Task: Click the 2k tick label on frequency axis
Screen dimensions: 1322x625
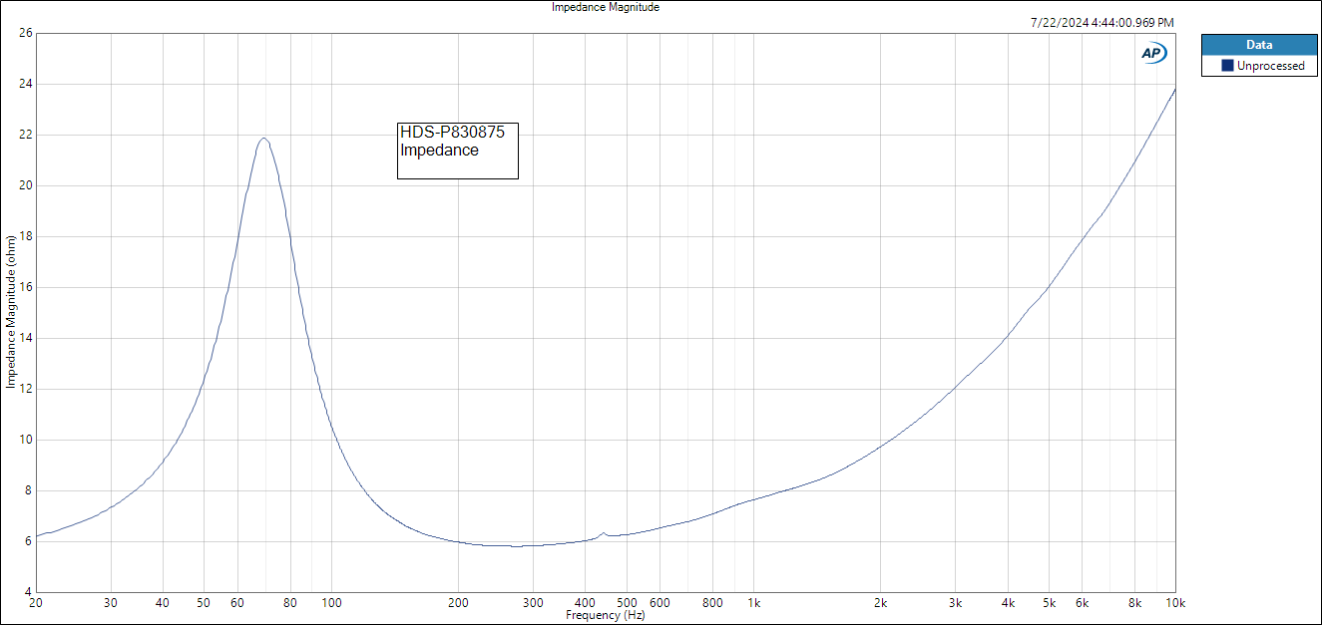Action: pyautogui.click(x=881, y=603)
